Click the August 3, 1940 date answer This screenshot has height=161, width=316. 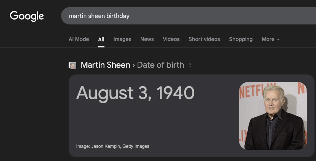[x=135, y=93]
